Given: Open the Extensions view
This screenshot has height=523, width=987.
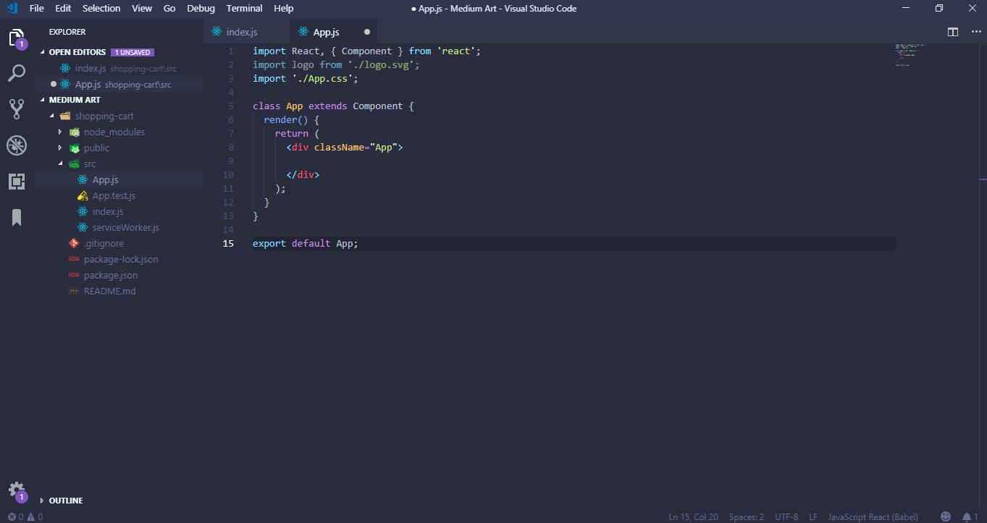Looking at the screenshot, I should 17,182.
